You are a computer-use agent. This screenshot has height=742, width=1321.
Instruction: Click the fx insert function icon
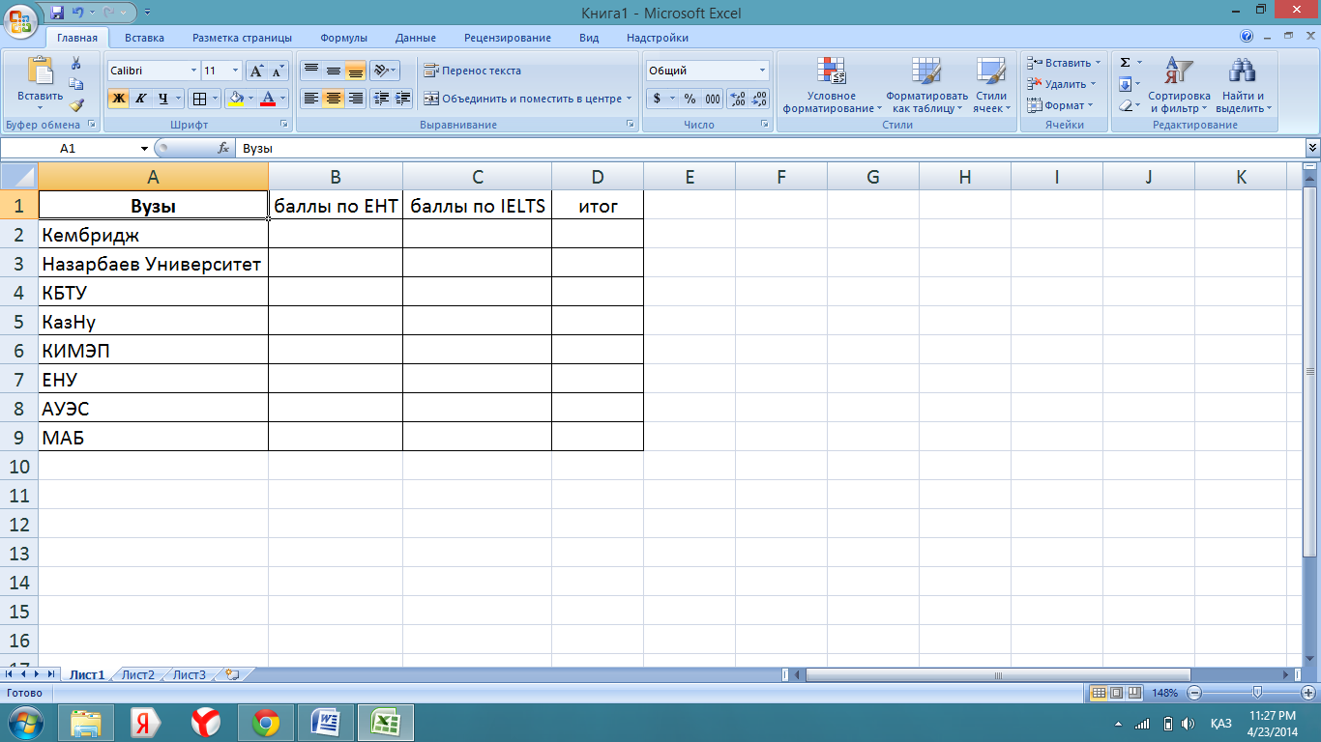click(x=223, y=149)
